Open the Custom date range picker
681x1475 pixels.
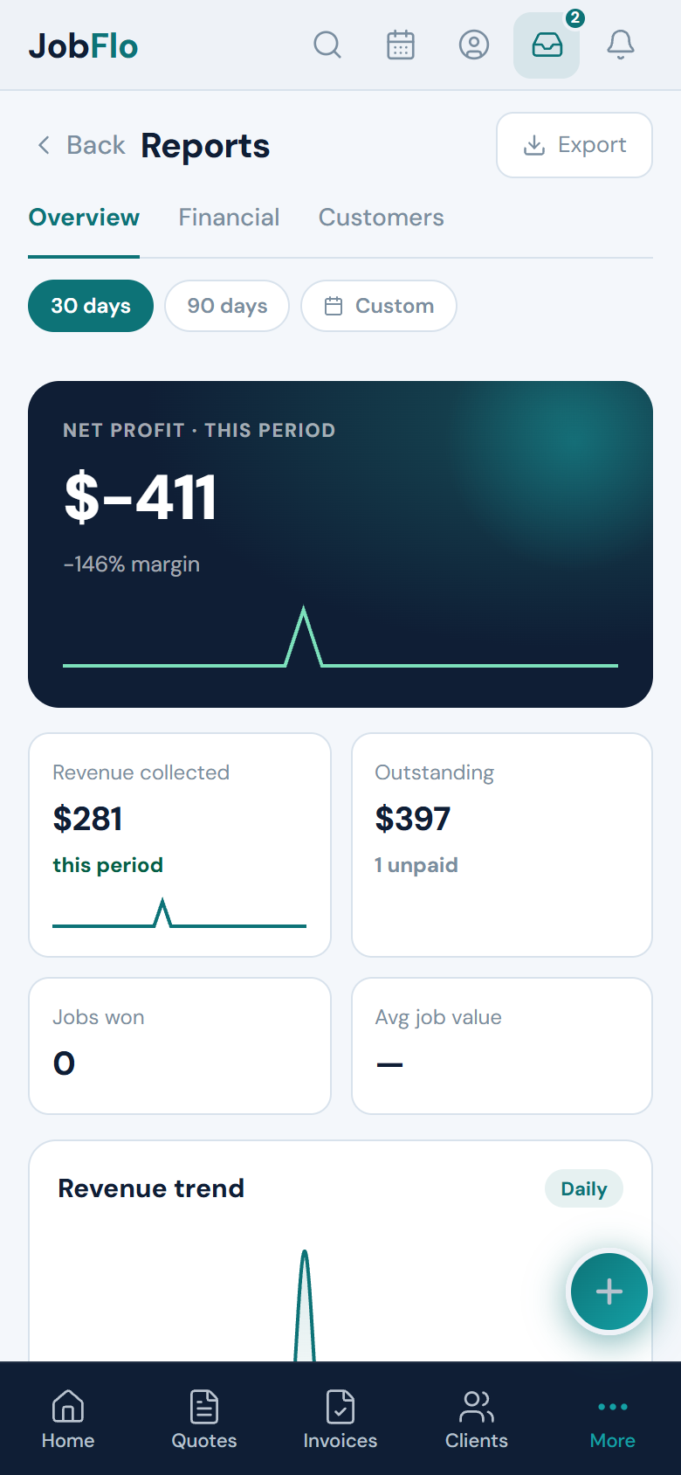click(379, 306)
